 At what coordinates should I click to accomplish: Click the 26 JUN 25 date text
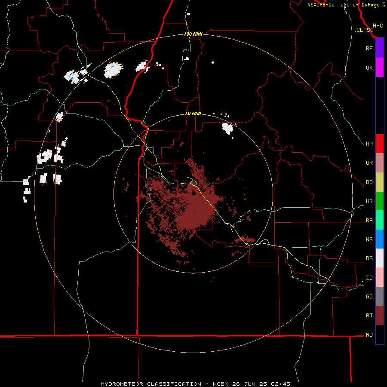[250, 384]
